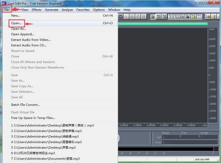Choose Extract Audio from CD...
The height and width of the screenshot is (163, 221).
(61, 45)
